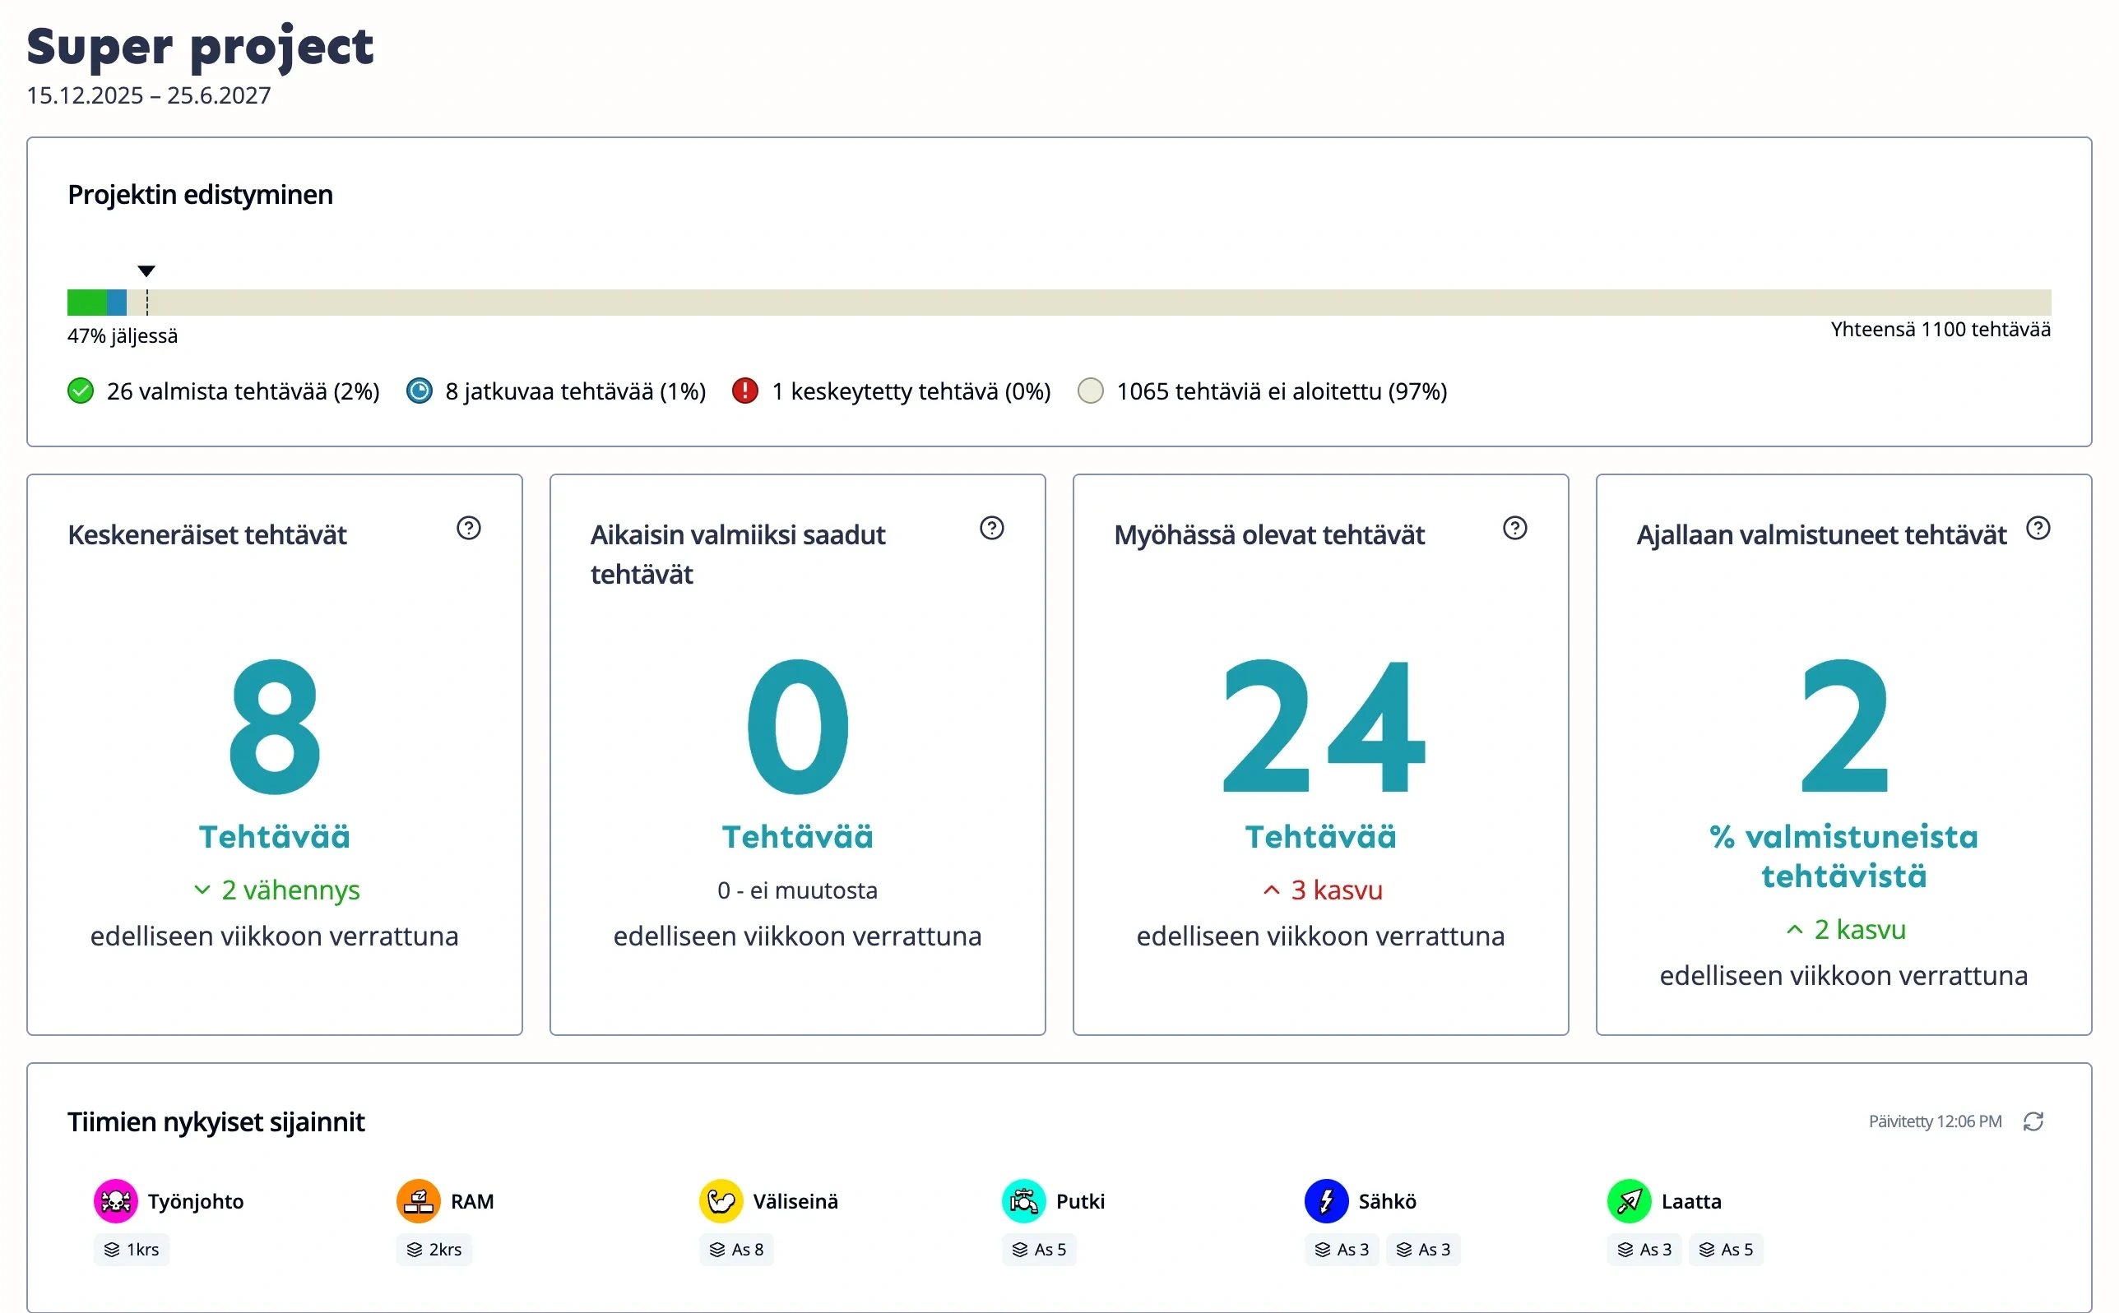This screenshot has width=2119, height=1313.
Task: Click the large number 2 in Ajallaan valmistuneet card
Action: (1843, 726)
